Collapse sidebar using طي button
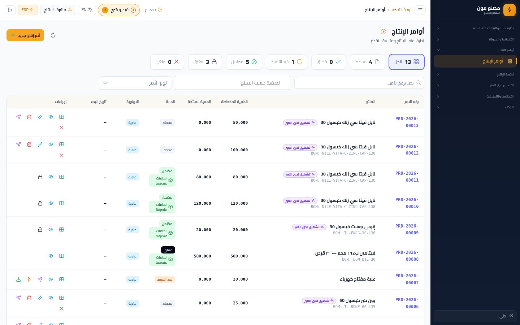520x325 pixels. pos(475,316)
